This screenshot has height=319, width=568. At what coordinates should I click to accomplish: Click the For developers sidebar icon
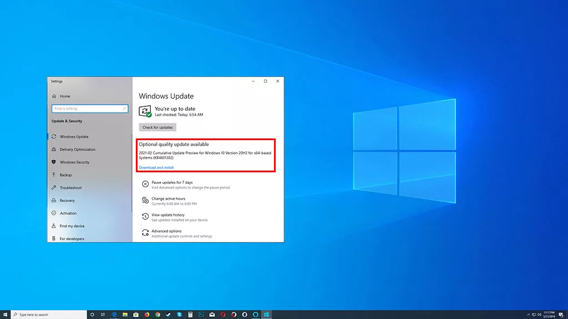coord(54,238)
